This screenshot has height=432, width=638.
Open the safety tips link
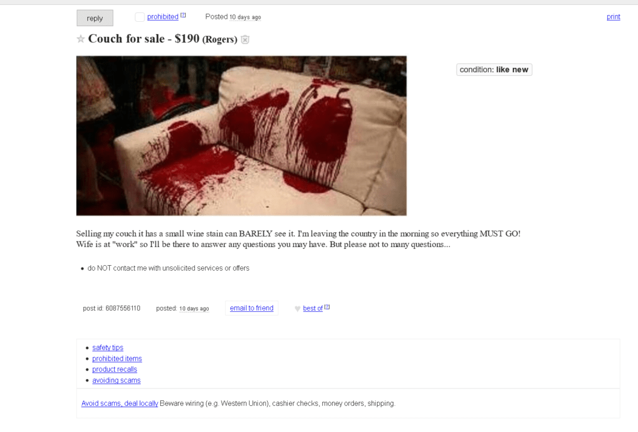(108, 347)
